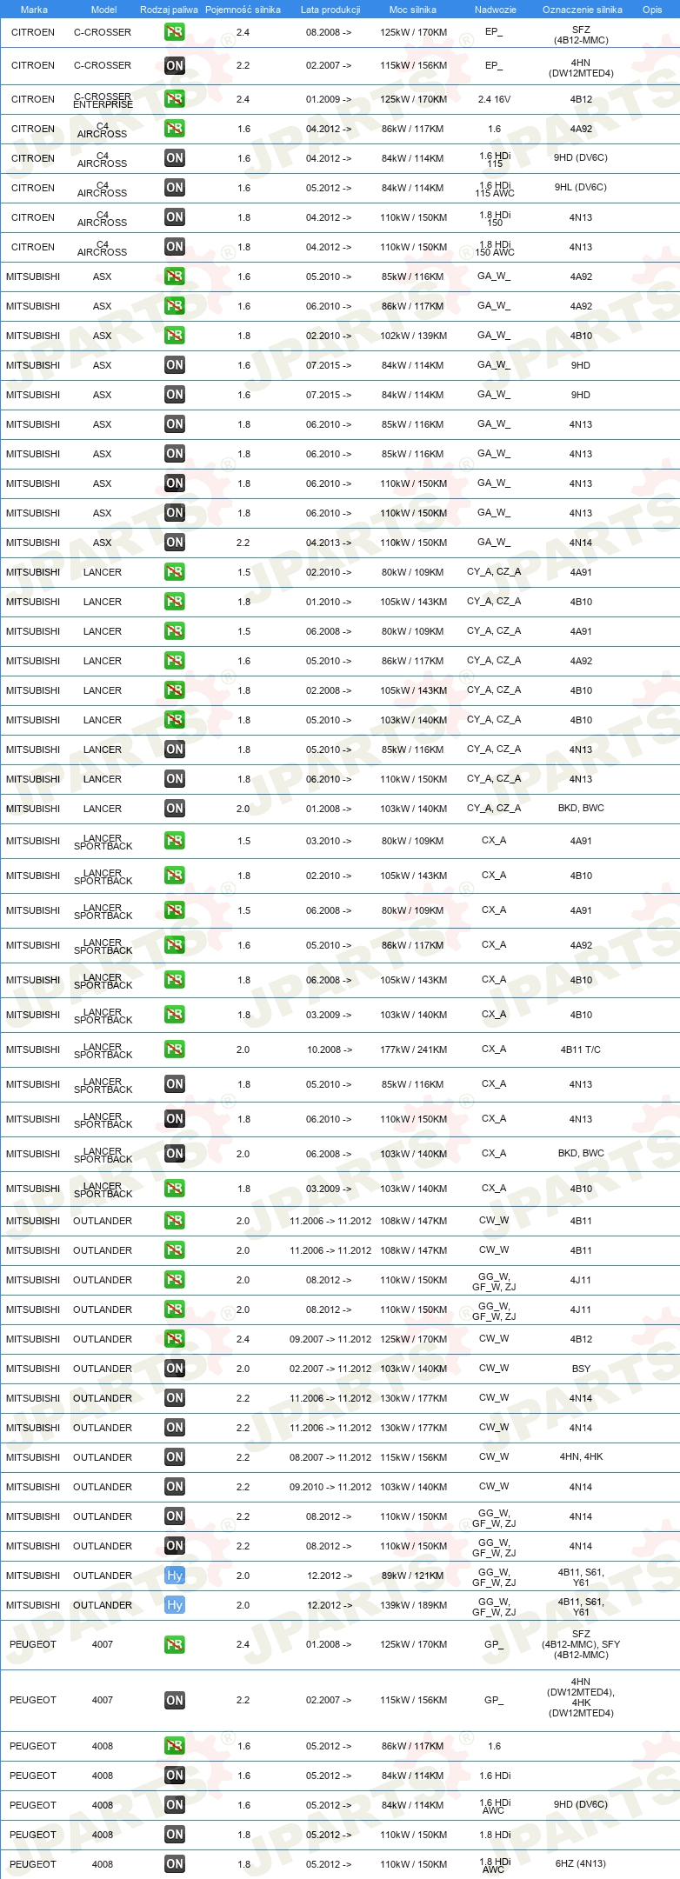Screen dimensions: 680x1879
Task: Select the 'C-CROSSER ENTERPRISE' model cell
Action: 103,100
